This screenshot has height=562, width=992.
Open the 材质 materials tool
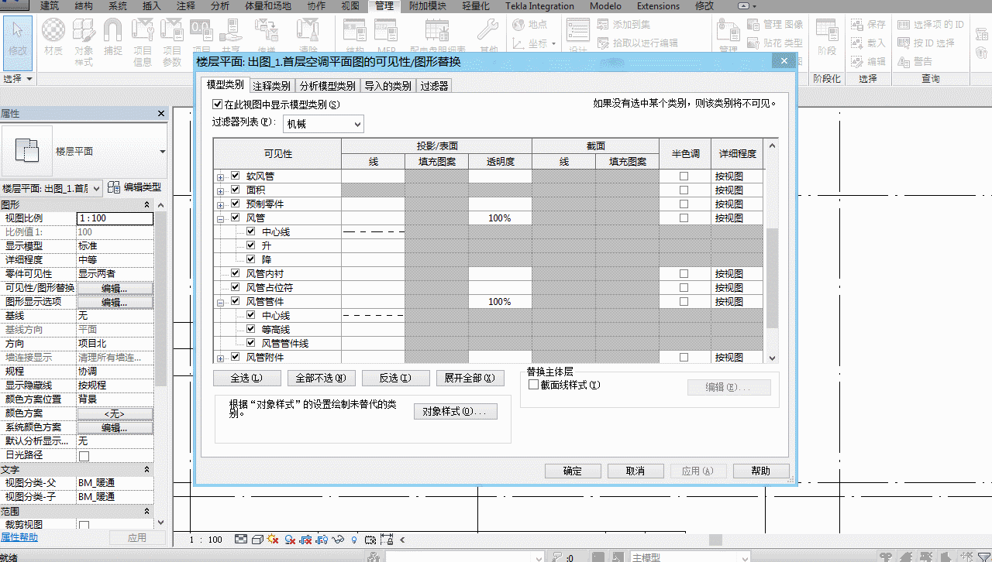tap(53, 37)
